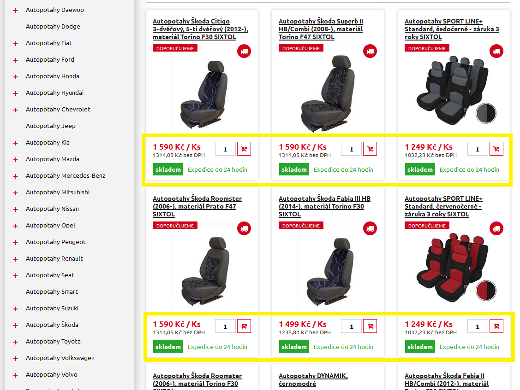Add SPORT LINE+ červenočerné covers to cart
This screenshot has width=520, height=390.
click(x=496, y=326)
